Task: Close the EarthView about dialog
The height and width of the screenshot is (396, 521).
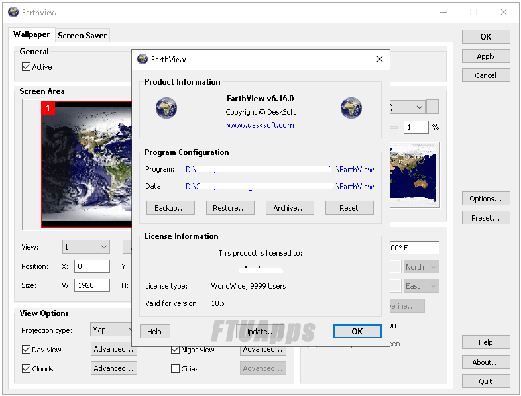Action: point(379,59)
